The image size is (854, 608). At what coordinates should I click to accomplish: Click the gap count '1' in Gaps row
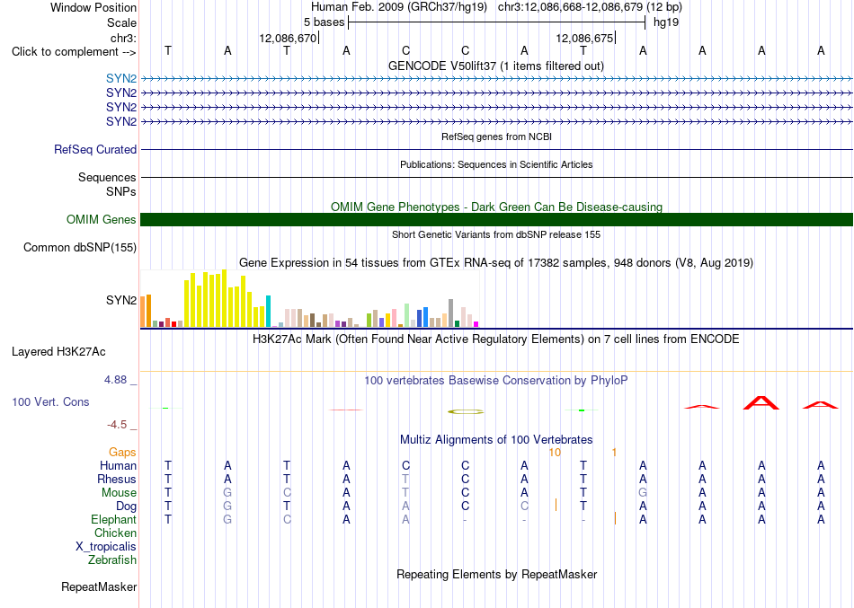coord(614,453)
